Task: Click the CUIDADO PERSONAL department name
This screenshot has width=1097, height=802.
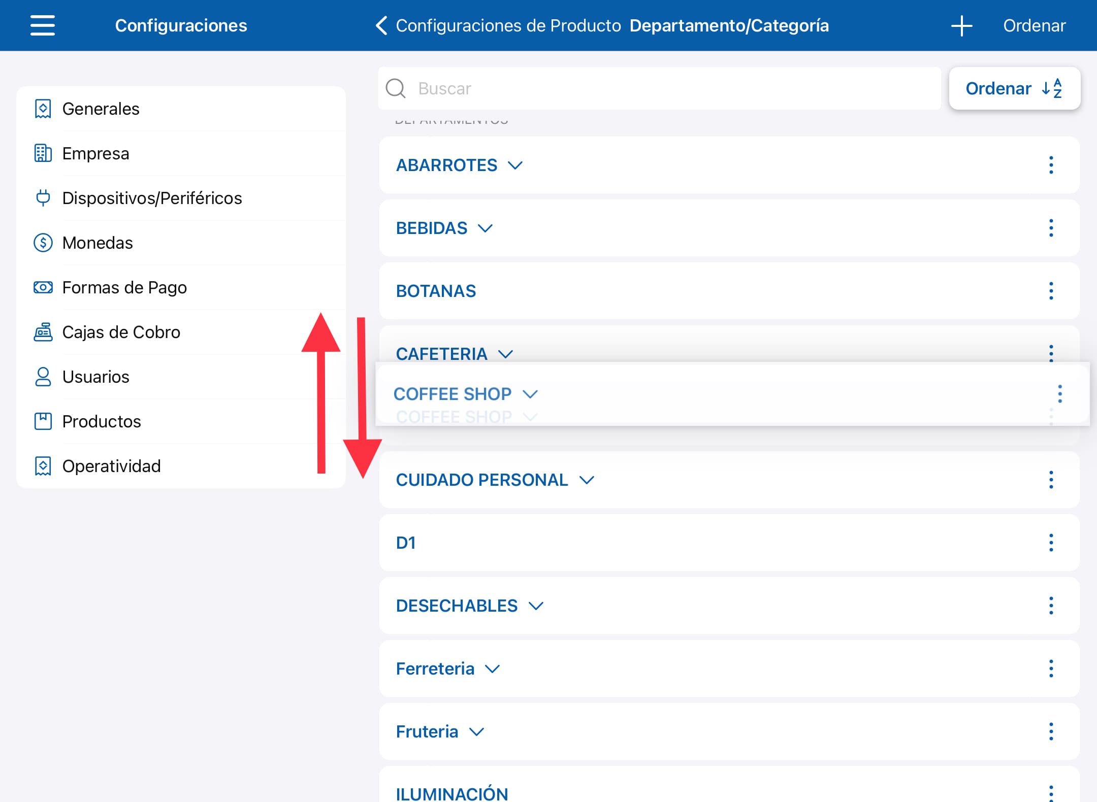Action: point(482,480)
